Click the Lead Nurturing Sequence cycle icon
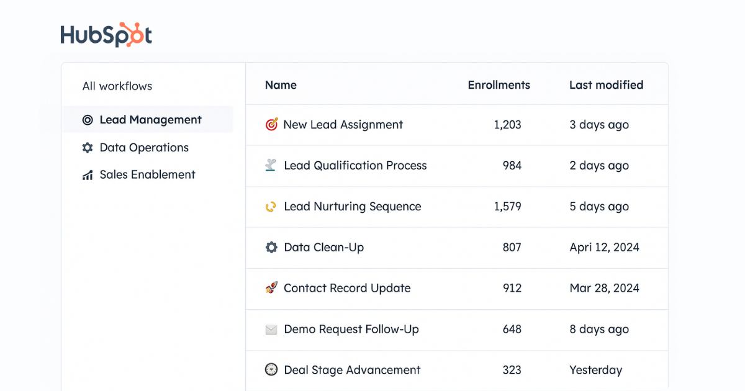The height and width of the screenshot is (391, 745). coord(271,207)
